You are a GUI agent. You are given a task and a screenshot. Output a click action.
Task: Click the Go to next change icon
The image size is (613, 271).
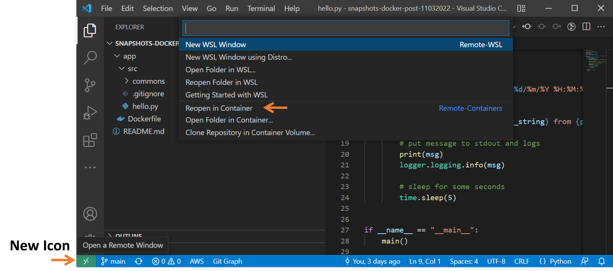coord(557,27)
